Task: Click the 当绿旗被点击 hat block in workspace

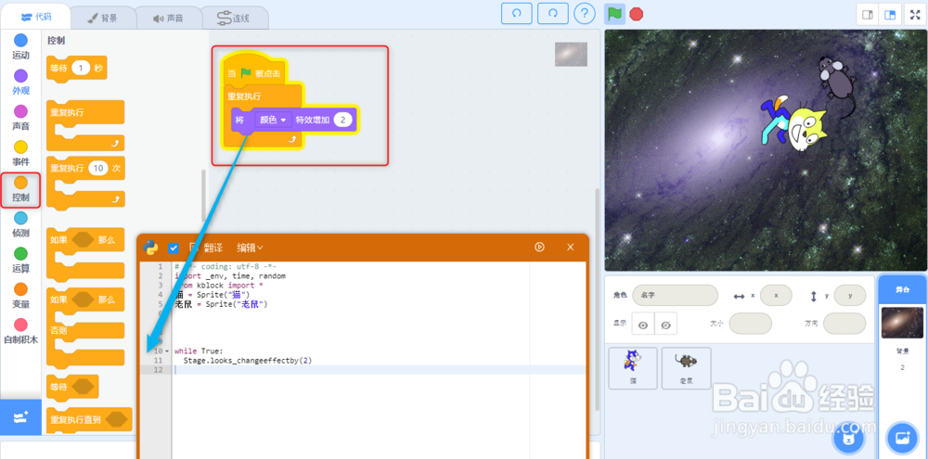Action: pyautogui.click(x=253, y=72)
